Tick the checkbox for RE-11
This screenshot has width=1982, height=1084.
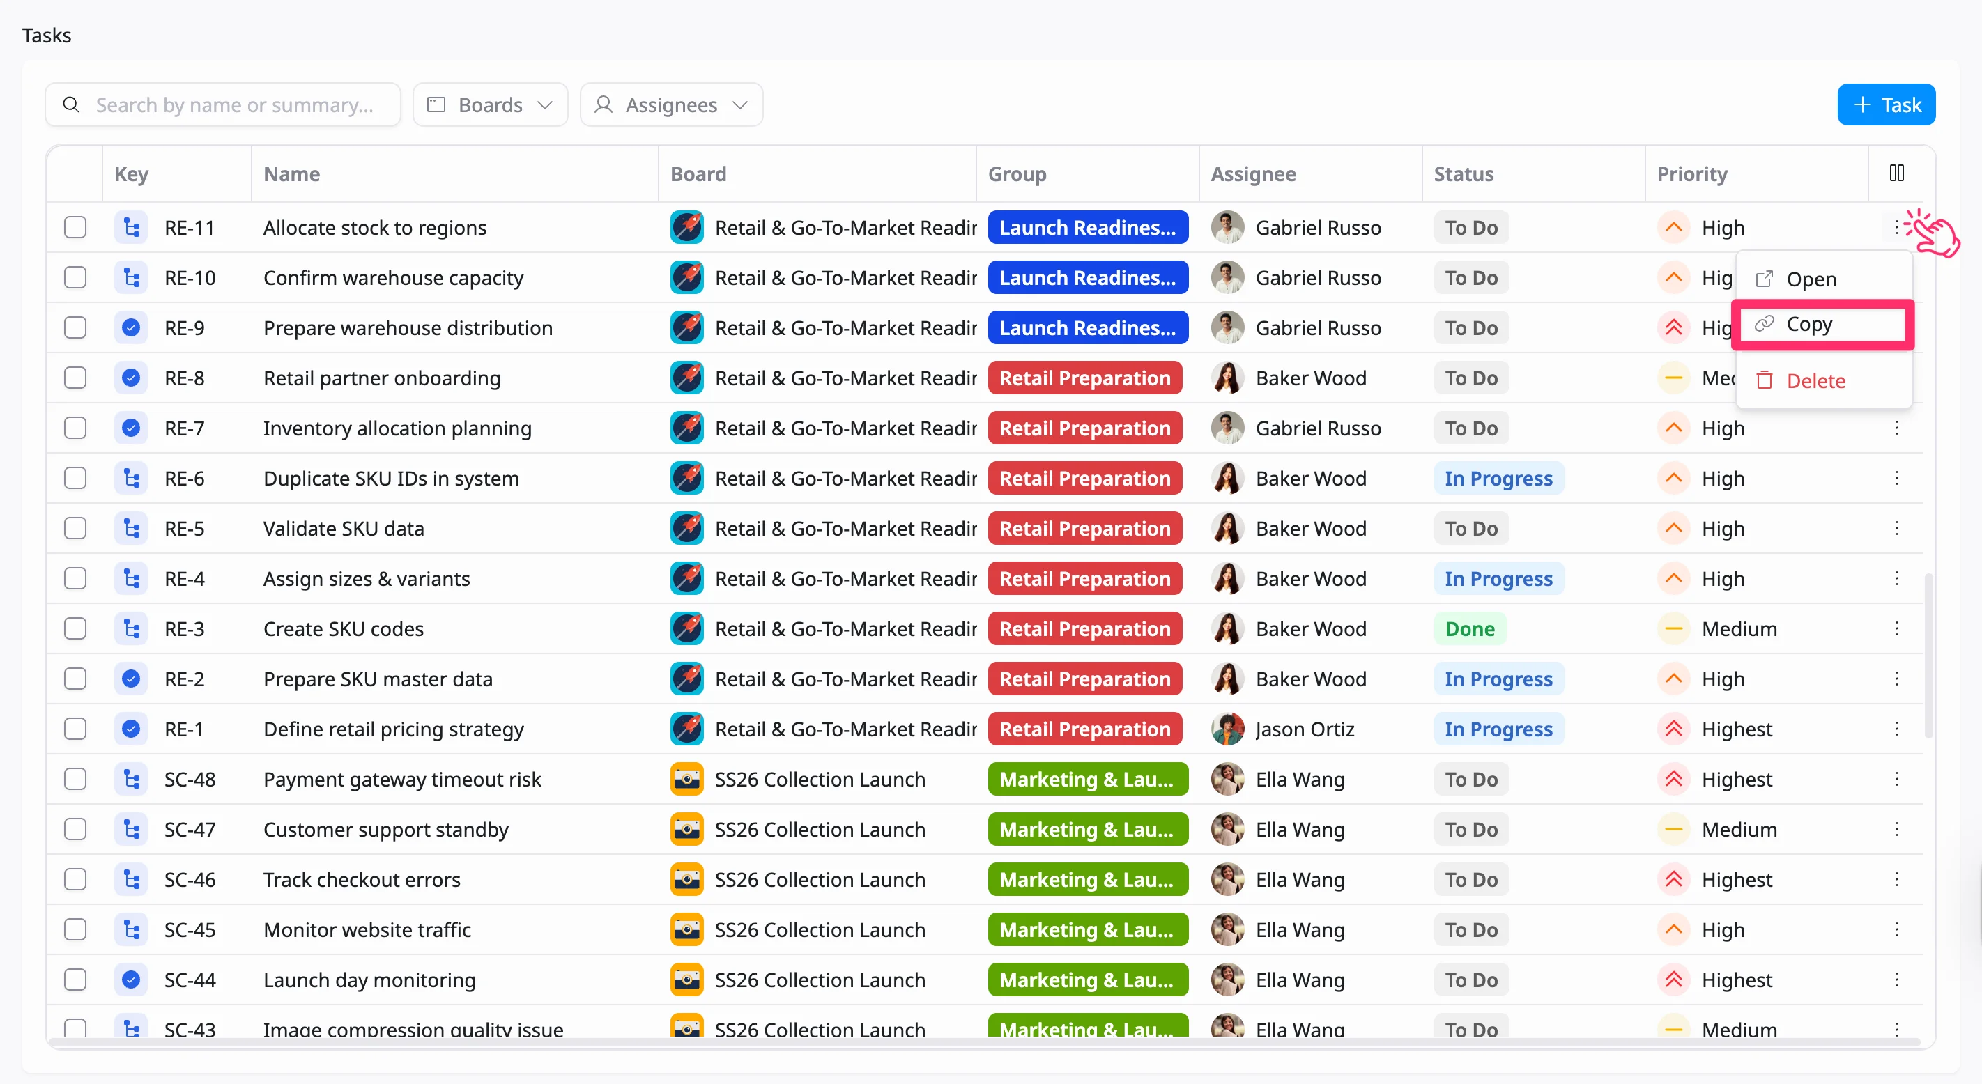pyautogui.click(x=75, y=228)
